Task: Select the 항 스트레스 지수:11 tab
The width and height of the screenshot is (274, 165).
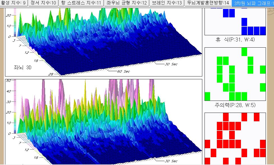Action: [81, 3]
